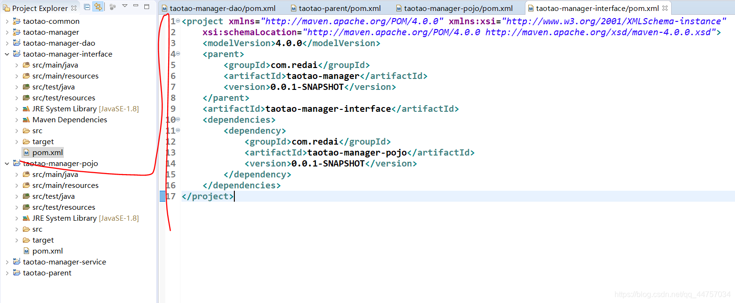Click the taotao-common Maven project icon
Viewport: 735px width, 303px height.
tap(17, 21)
